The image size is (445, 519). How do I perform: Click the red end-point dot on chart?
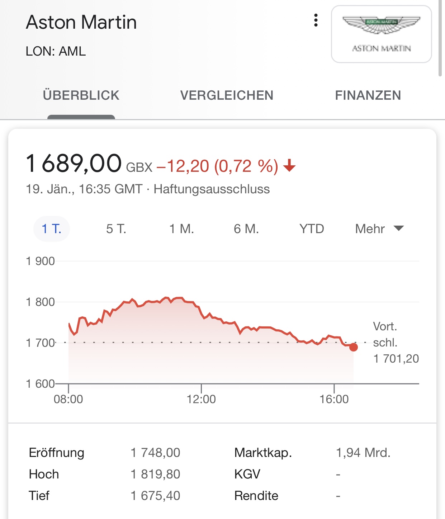[354, 347]
